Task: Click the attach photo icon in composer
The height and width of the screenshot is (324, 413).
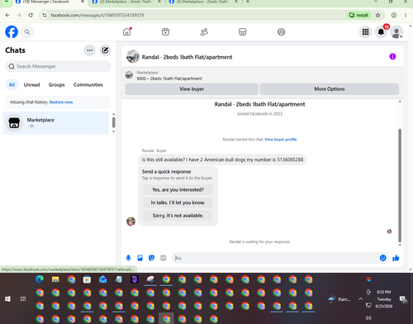Action: click(x=140, y=258)
